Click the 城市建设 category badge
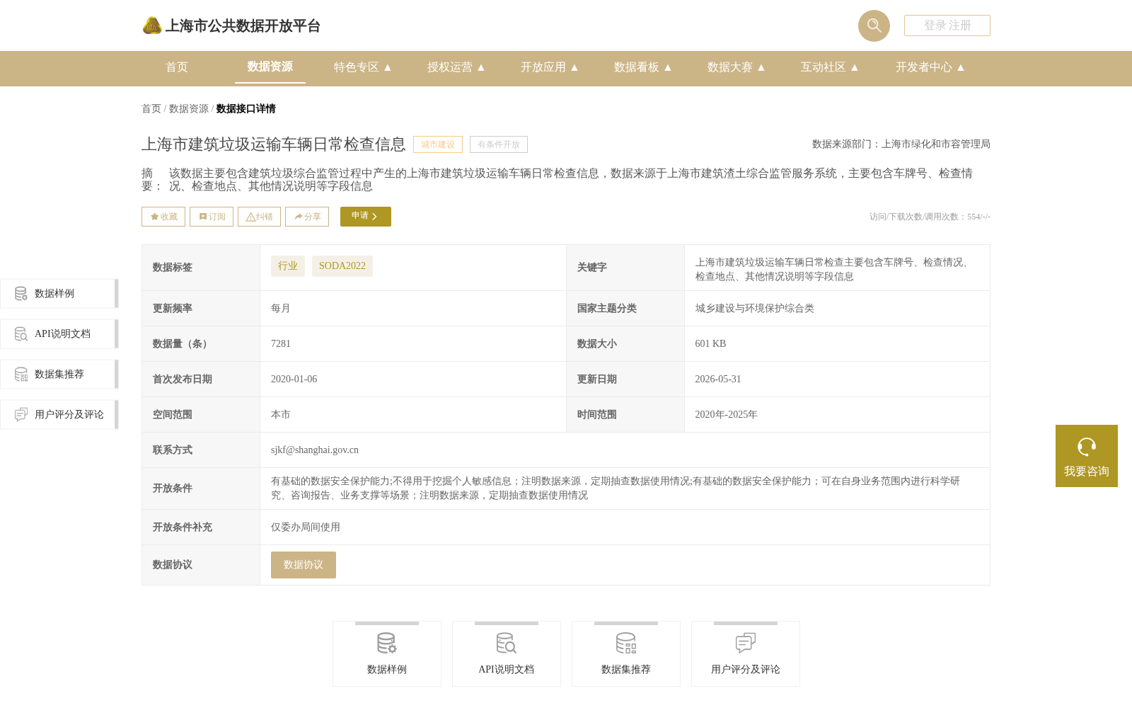Viewport: 1132px width, 708px height. pyautogui.click(x=438, y=144)
